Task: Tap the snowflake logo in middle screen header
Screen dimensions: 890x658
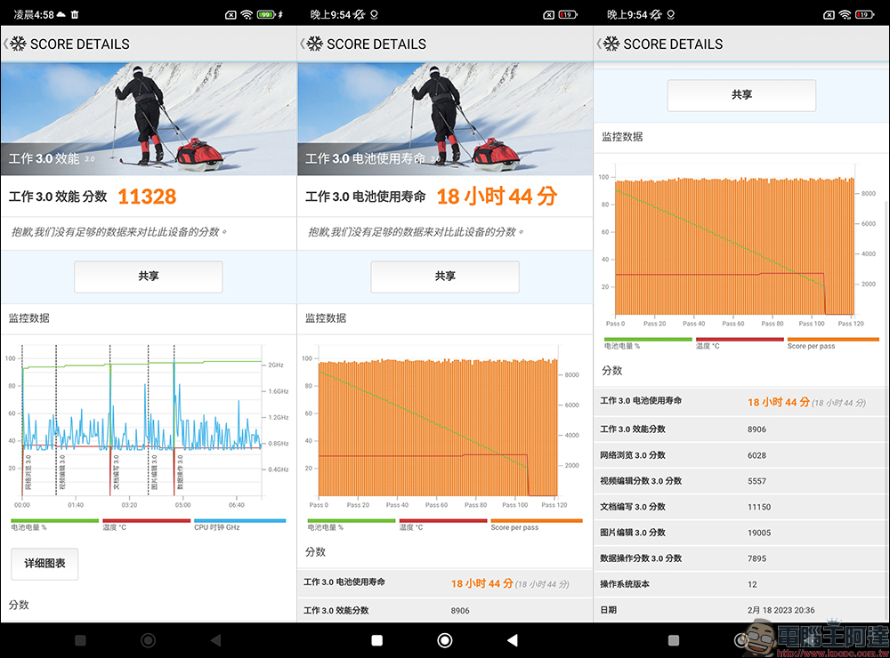Action: coord(315,44)
